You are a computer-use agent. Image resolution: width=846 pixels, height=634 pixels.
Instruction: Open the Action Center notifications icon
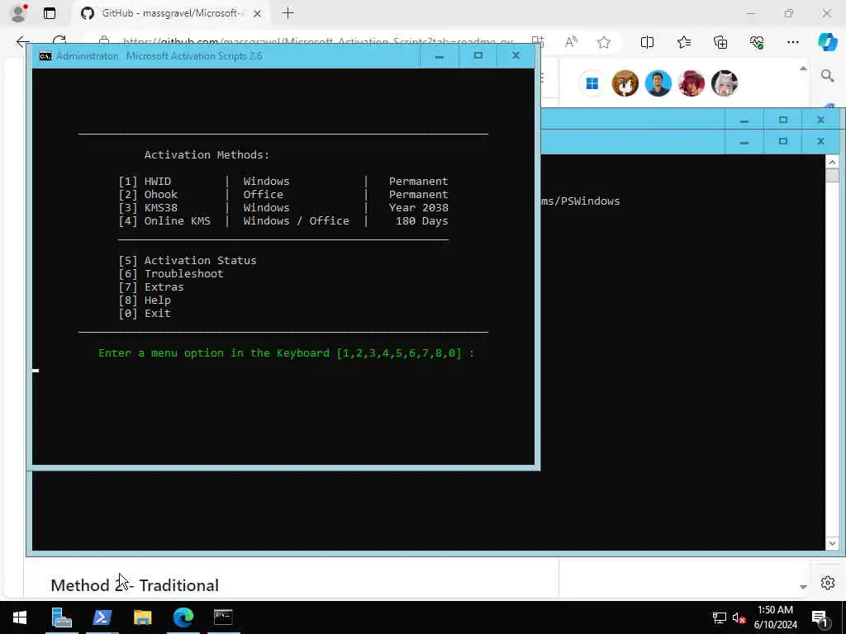point(820,617)
